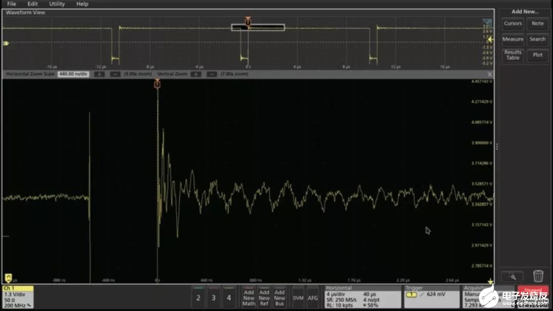Add a new Note
This screenshot has height=311, width=553.
[x=538, y=24]
